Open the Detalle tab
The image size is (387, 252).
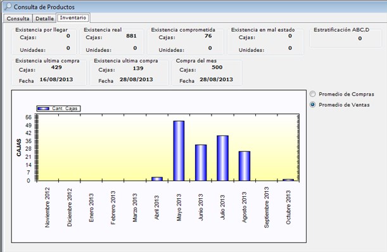click(x=44, y=18)
